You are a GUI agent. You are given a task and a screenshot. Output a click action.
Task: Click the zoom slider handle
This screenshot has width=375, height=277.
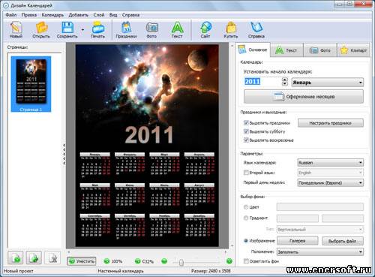181,262
